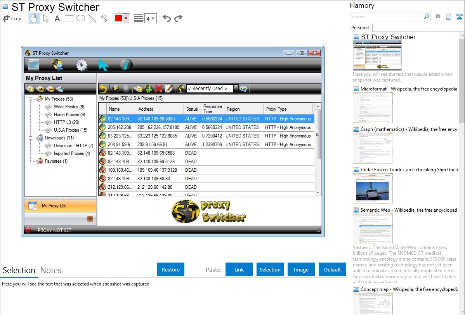Open Semantic Web Wikipedia snapshot
Screen dimensions: 465x315
pyautogui.click(x=409, y=210)
